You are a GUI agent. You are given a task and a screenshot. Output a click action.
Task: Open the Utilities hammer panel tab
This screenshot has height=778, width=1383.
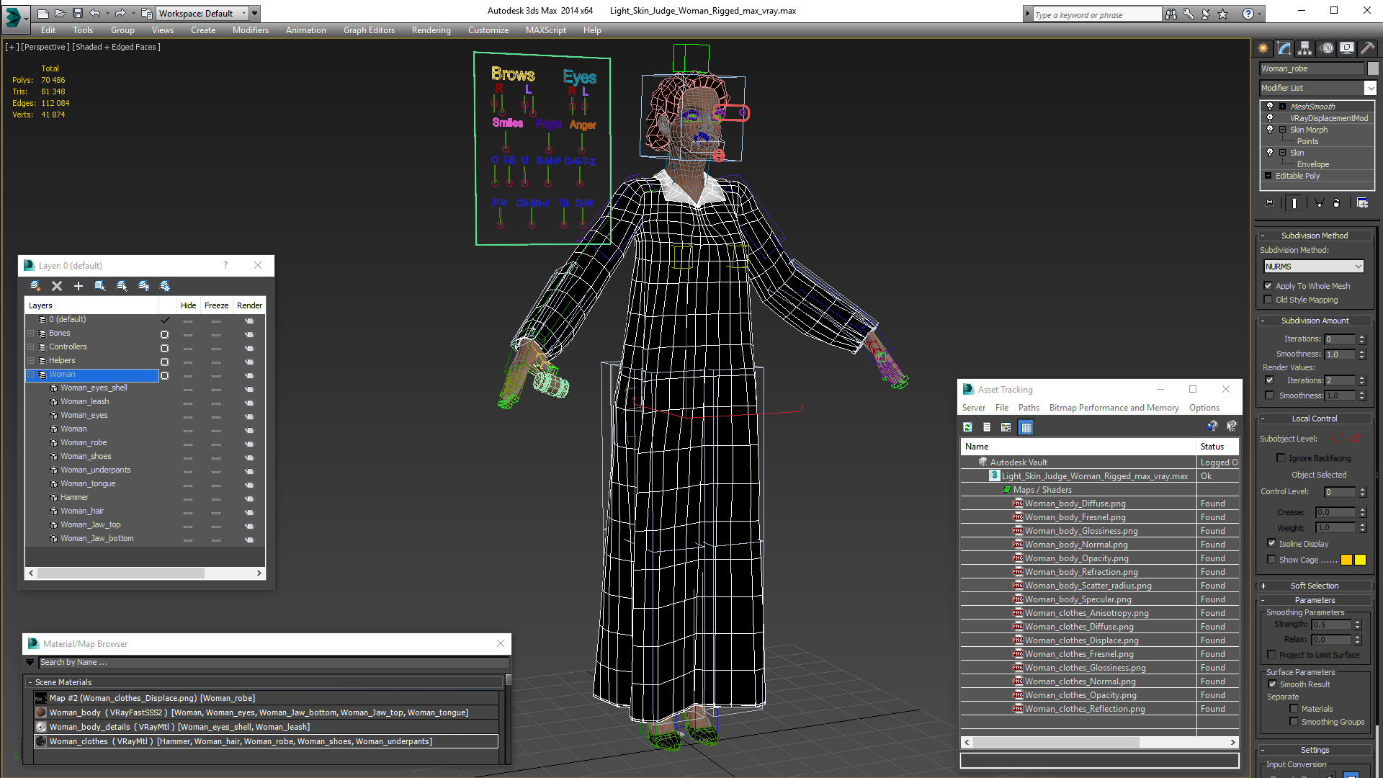click(x=1367, y=48)
